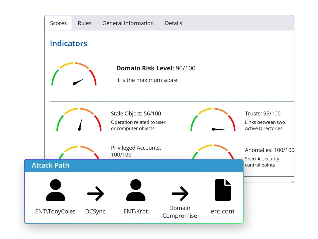Click 'Specific security control points' text

262,162
